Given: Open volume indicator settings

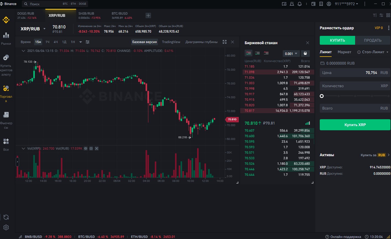Looking at the screenshot, I should click(91, 148).
